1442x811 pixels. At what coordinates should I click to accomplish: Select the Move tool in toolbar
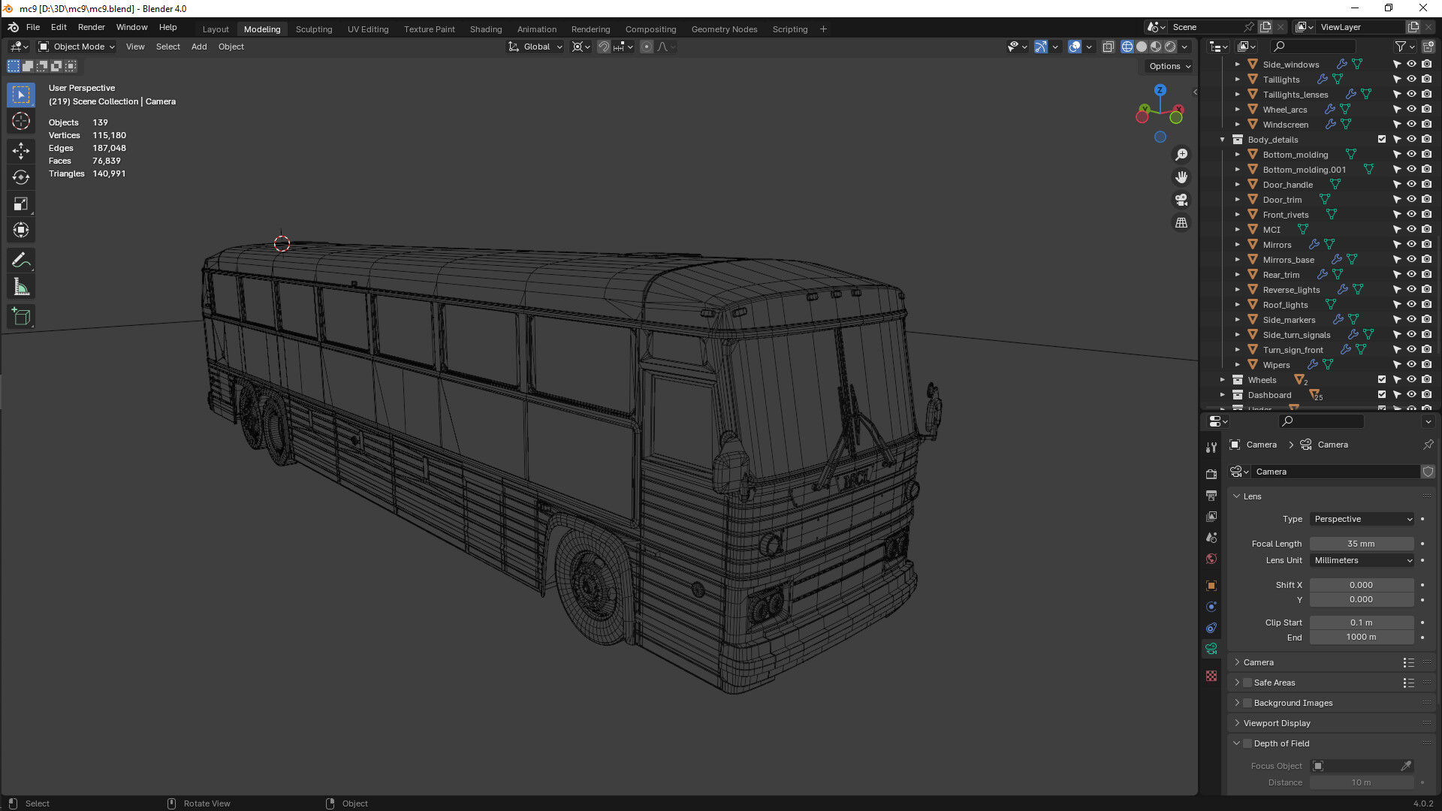(x=21, y=150)
